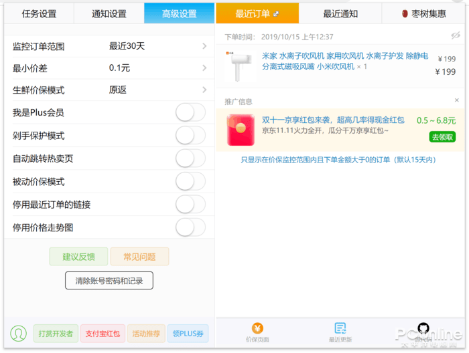This screenshot has width=469, height=353.
Task: Select the 高级设置 tab
Action: [179, 13]
